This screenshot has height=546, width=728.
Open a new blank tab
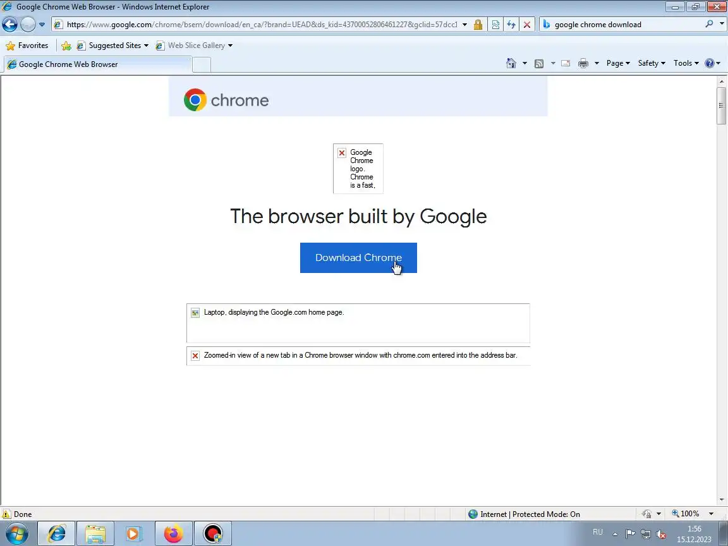coord(202,65)
